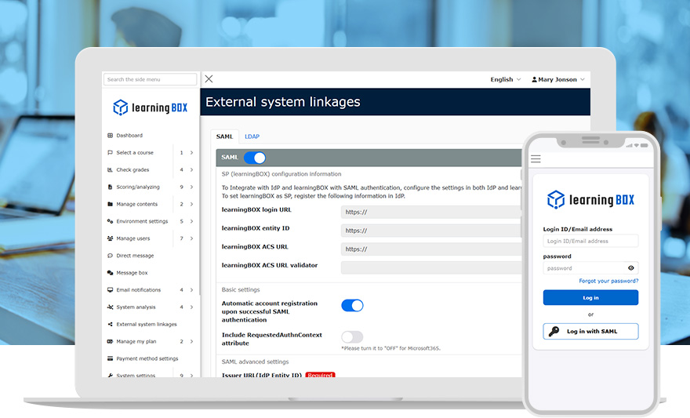Click the Direct message bubble icon
This screenshot has width=690, height=418.
pyautogui.click(x=110, y=256)
